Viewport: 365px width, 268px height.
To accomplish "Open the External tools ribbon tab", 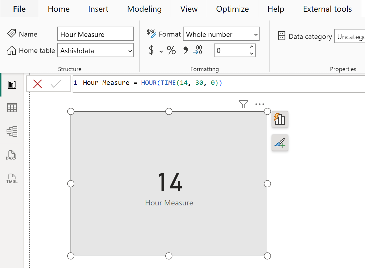I will (x=327, y=9).
